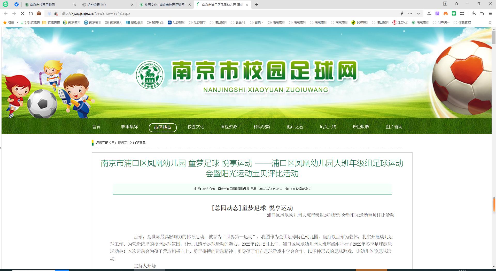Click the brown briefcase toolbar icon
496x271 pixels.
tap(39, 13)
